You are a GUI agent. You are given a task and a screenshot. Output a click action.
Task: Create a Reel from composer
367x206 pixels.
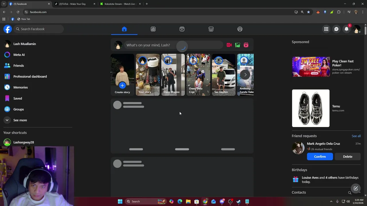(246, 45)
